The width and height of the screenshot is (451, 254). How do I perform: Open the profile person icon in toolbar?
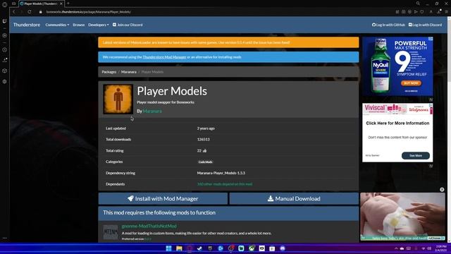click(x=431, y=12)
